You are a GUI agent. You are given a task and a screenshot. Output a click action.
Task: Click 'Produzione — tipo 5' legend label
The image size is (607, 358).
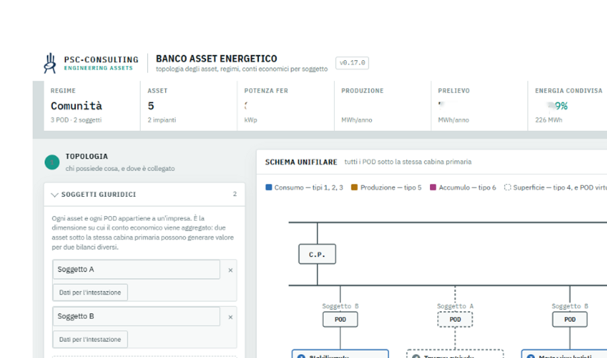coord(390,188)
